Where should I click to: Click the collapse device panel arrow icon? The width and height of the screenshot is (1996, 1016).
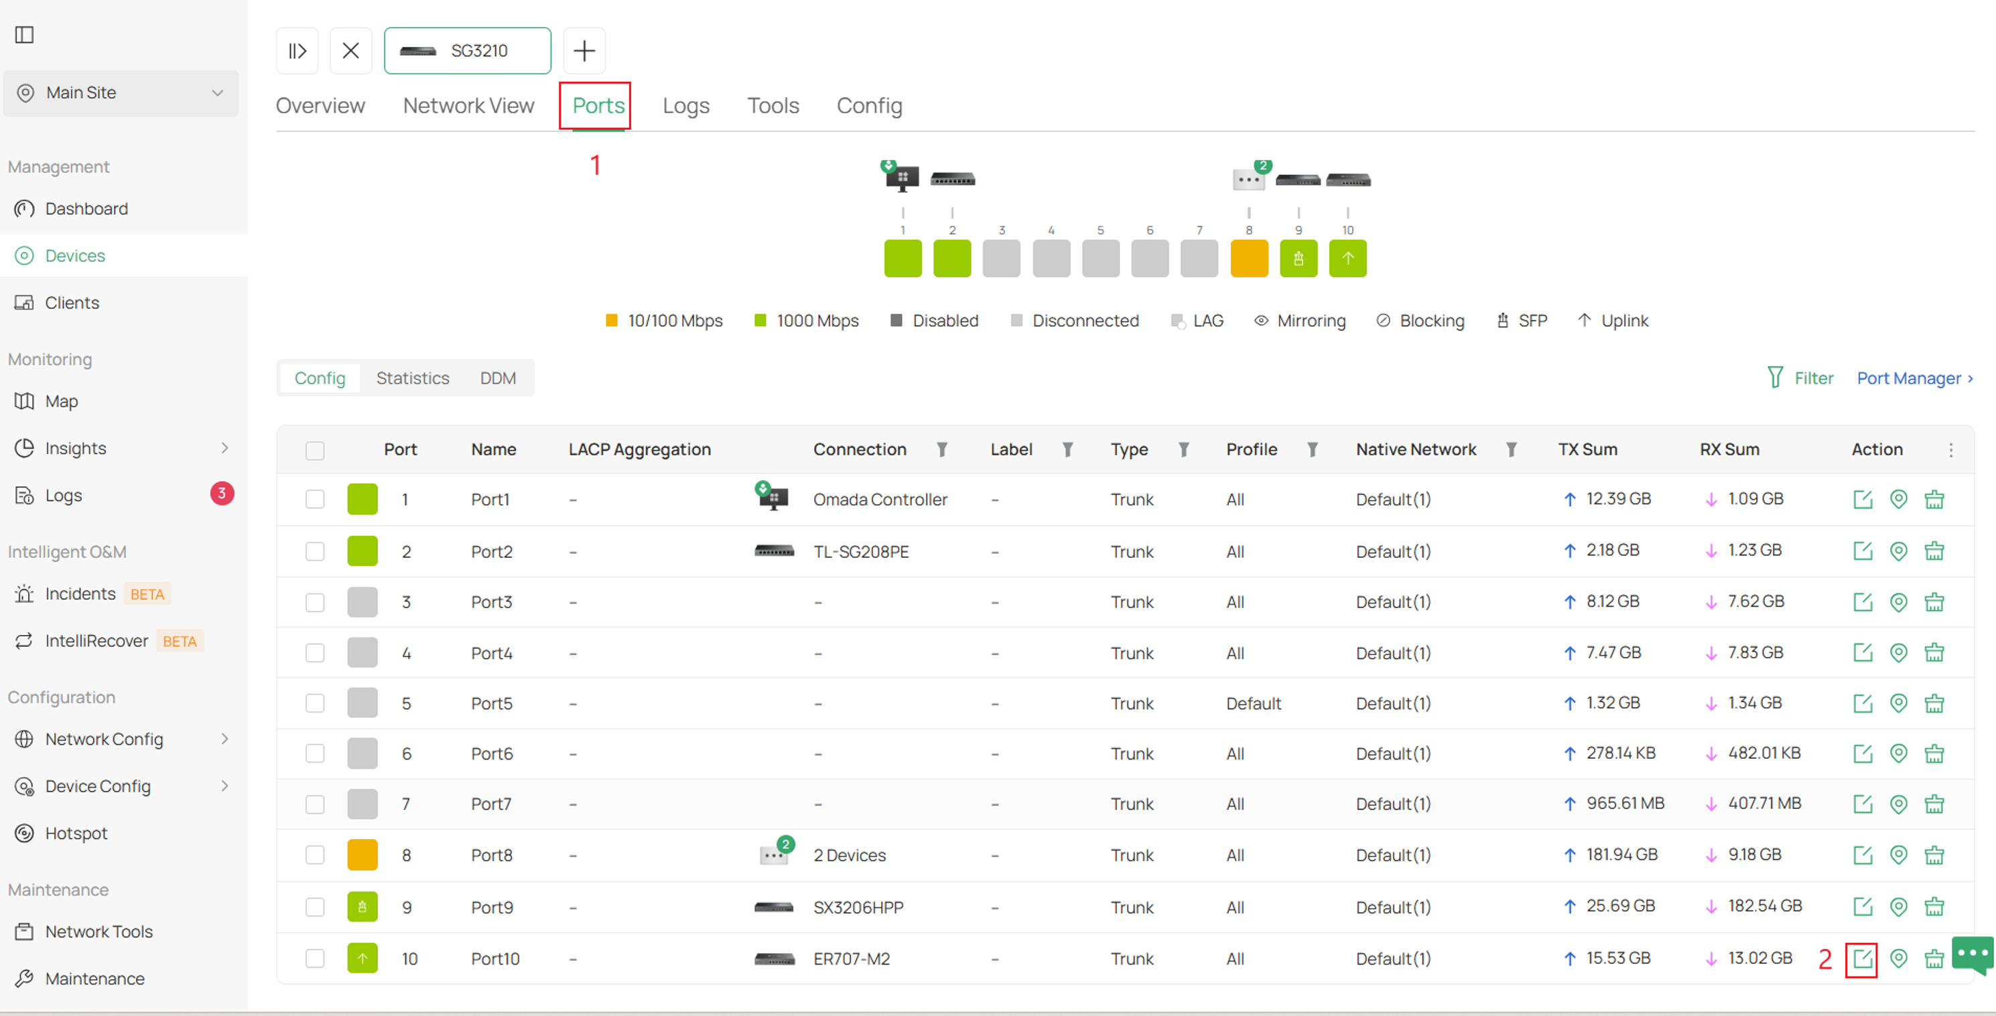[x=297, y=51]
